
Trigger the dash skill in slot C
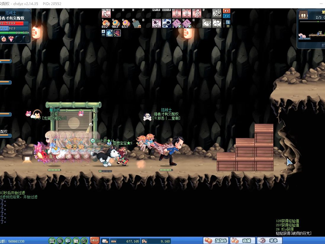pyautogui.click(x=197, y=14)
